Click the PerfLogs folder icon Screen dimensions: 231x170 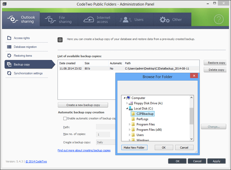click(133, 119)
